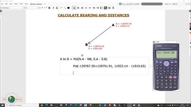Center-align text in toolbar
191x107 pixels.
(x=78, y=8)
